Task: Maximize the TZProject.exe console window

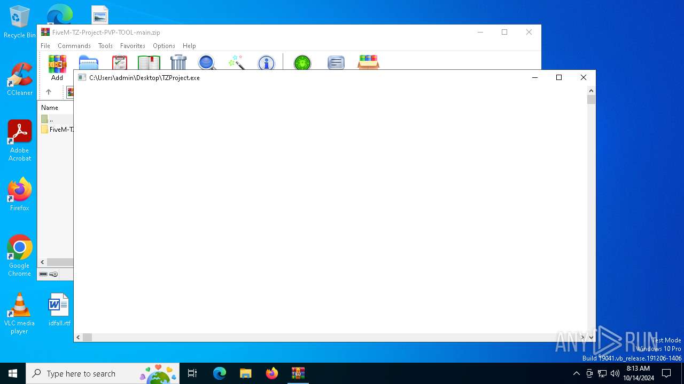Action: coord(559,78)
